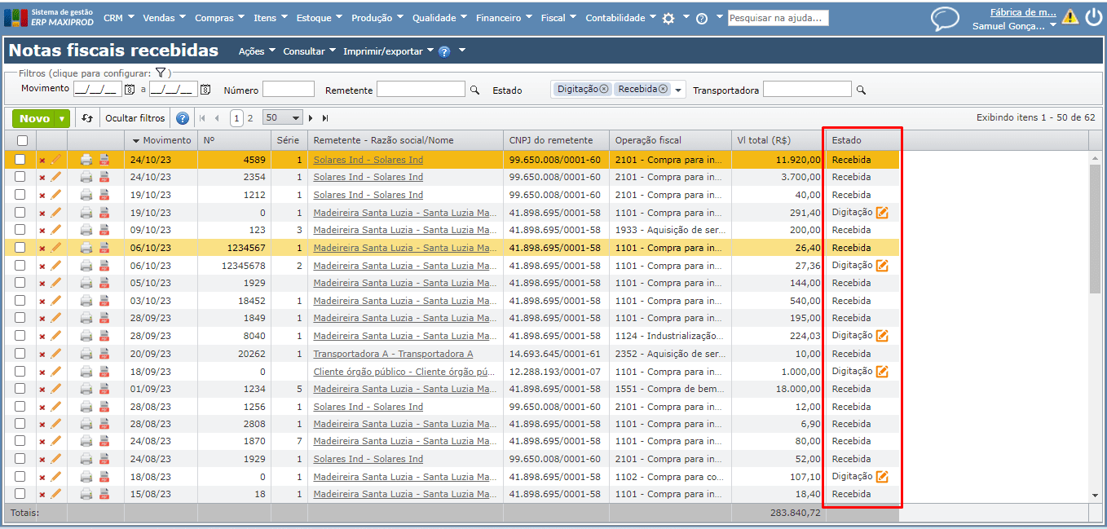The width and height of the screenshot is (1107, 529).
Task: Edit invoice 18452 with pencil icon
Action: 55,301
